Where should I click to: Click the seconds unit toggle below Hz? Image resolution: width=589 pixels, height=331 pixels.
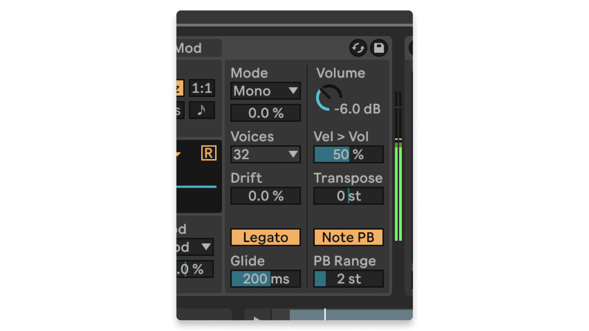tap(179, 110)
